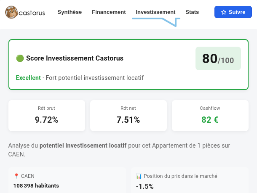The height and width of the screenshot is (193, 257).
Task: Click the Rdt net label
Action: tap(128, 108)
